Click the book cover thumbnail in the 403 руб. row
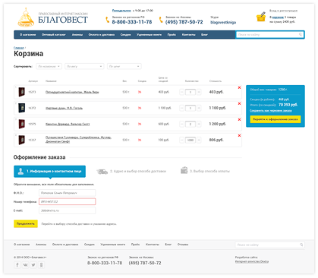This screenshot has width=318, height=278. click(x=21, y=92)
